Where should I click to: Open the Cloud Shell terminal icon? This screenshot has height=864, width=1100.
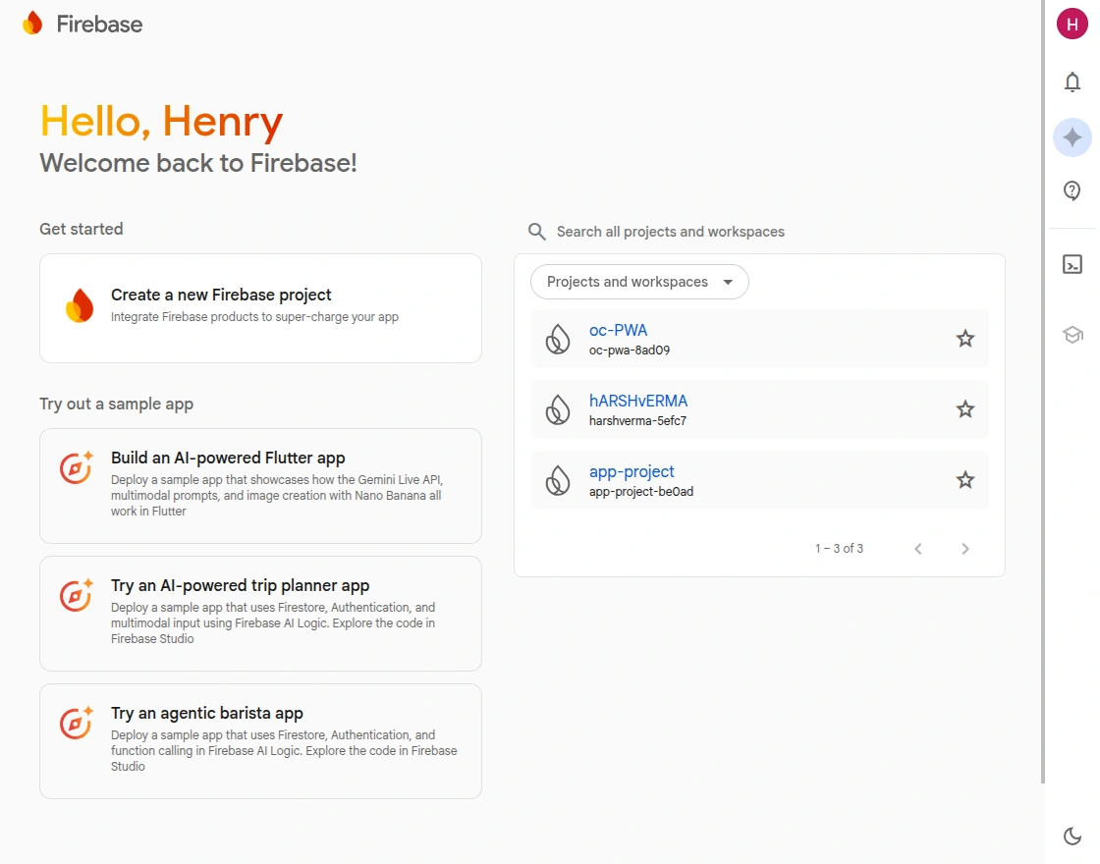pos(1072,264)
